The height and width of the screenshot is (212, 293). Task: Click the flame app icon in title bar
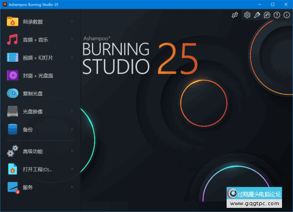pyautogui.click(x=5, y=4)
